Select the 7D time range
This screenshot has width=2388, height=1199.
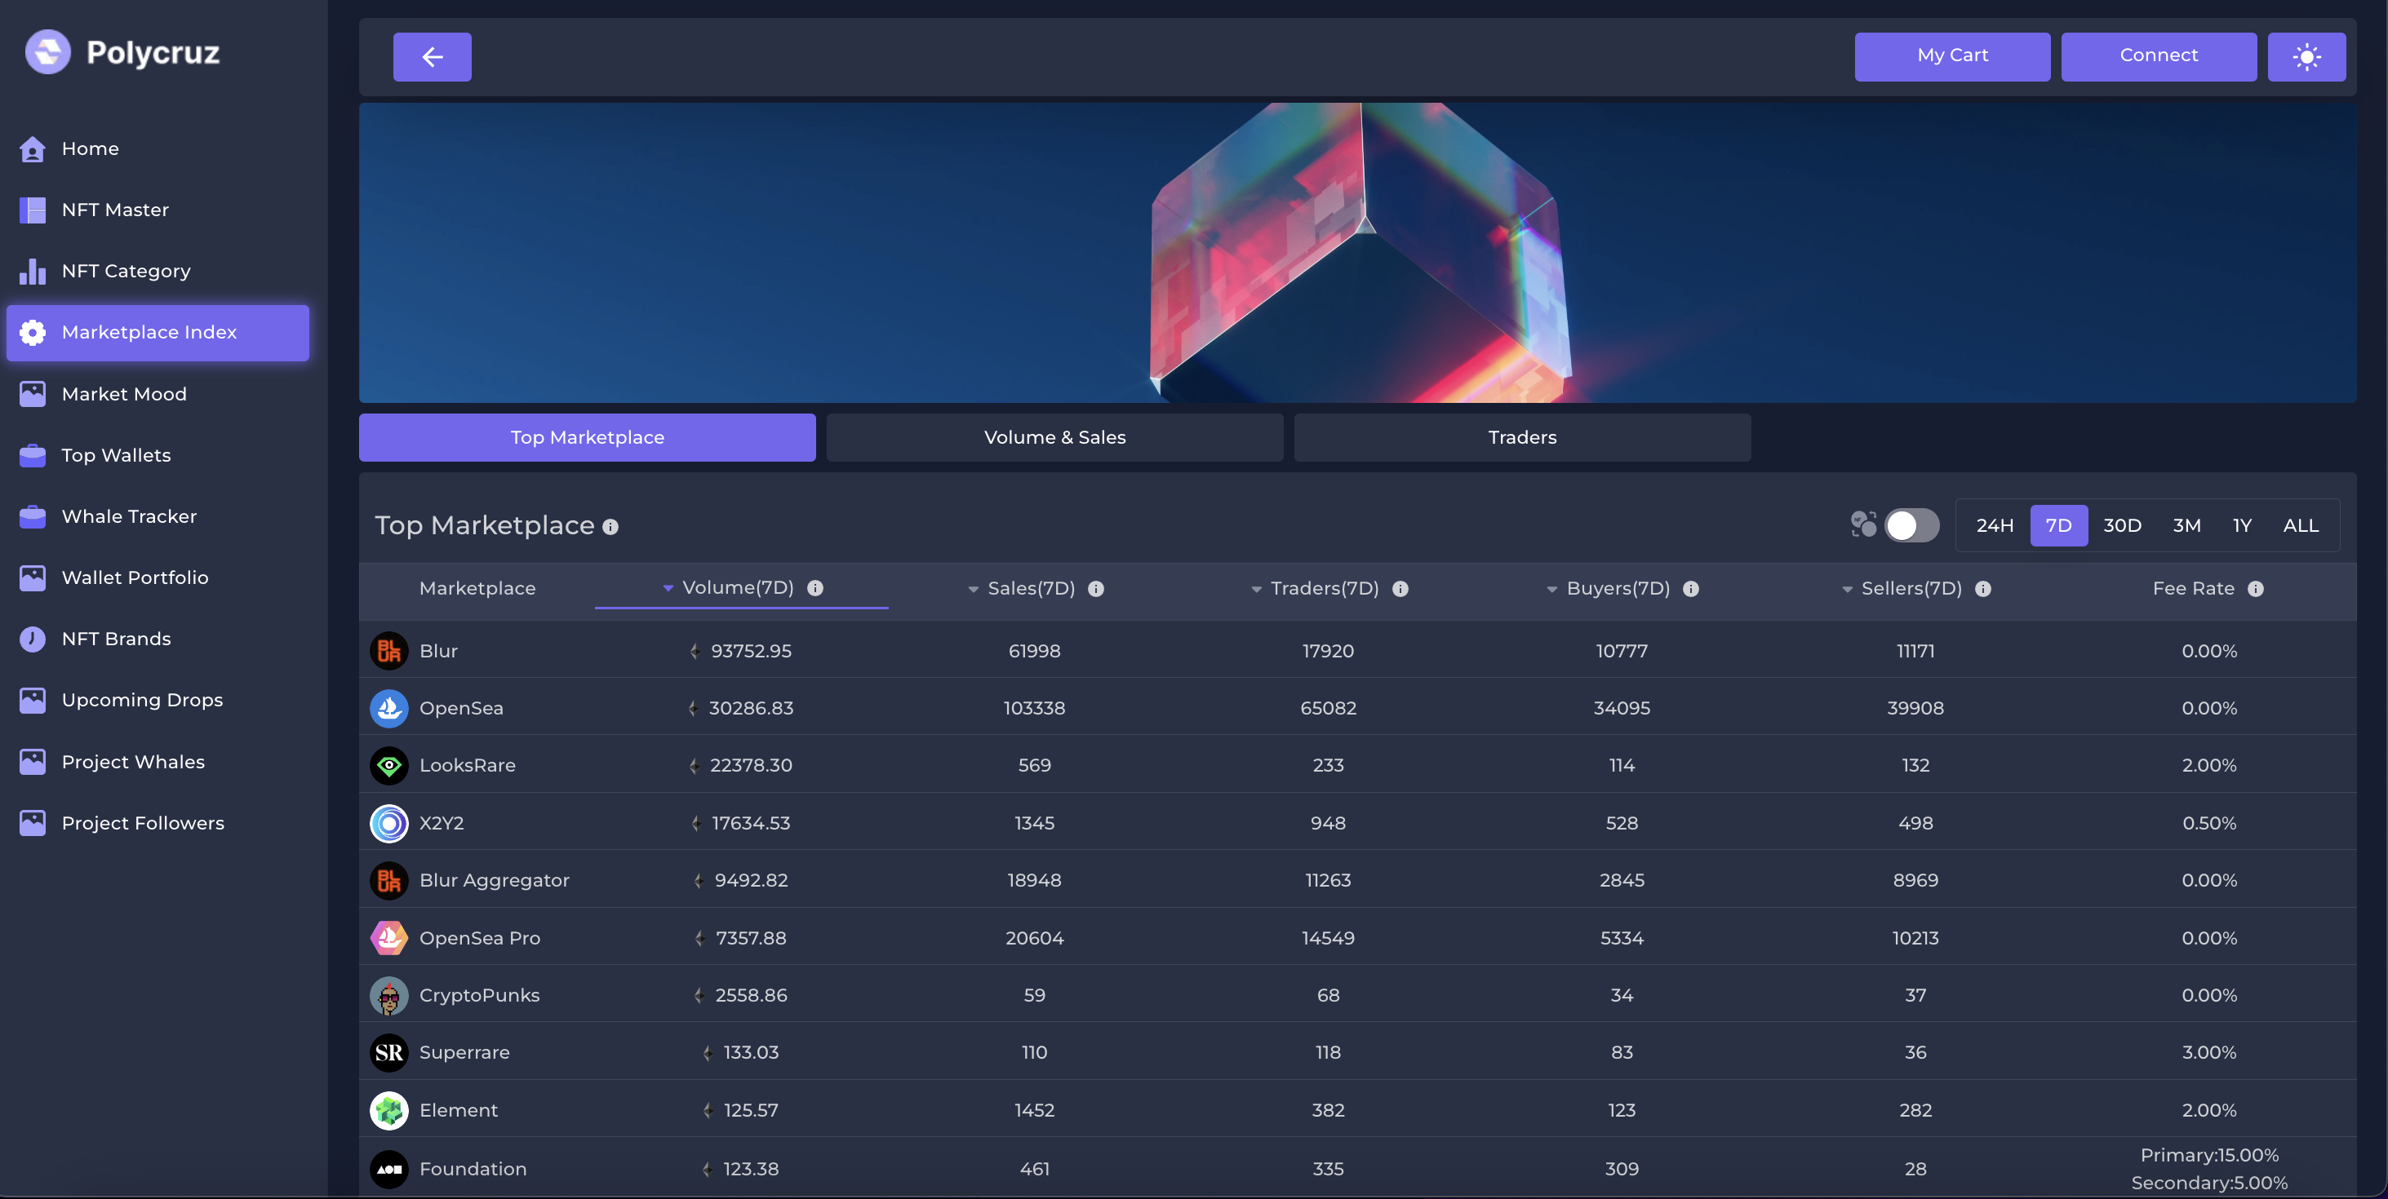click(2058, 525)
